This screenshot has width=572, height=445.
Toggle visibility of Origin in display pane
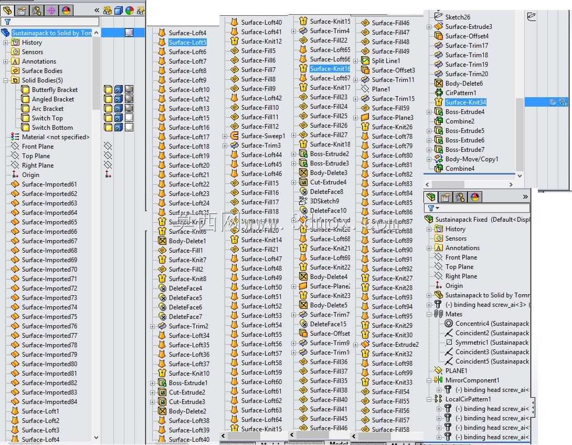pyautogui.click(x=108, y=174)
